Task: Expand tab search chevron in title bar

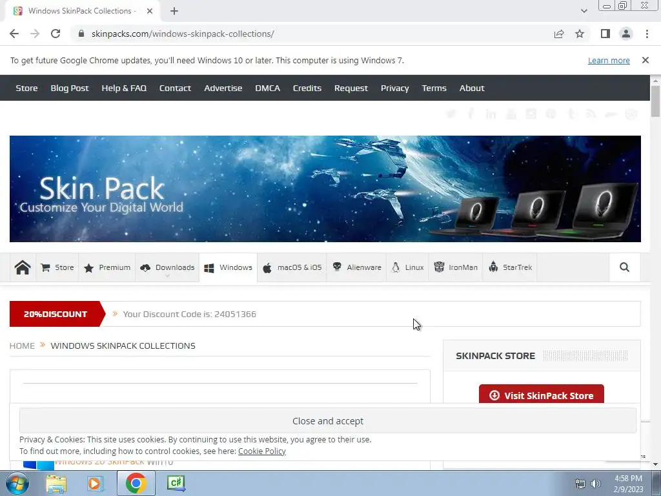Action: [584, 11]
